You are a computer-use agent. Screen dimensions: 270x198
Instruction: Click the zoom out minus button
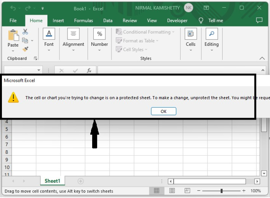[x=199, y=191]
